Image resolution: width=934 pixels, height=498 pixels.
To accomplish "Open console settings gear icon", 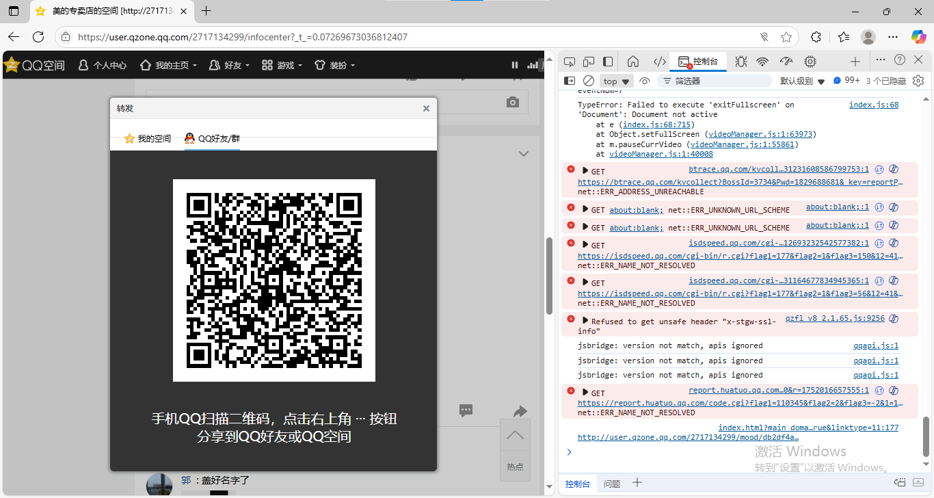I will pyautogui.click(x=918, y=81).
